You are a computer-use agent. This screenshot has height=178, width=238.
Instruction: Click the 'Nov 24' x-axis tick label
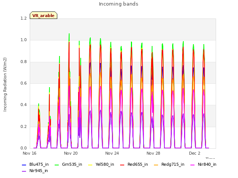[x=112, y=153]
